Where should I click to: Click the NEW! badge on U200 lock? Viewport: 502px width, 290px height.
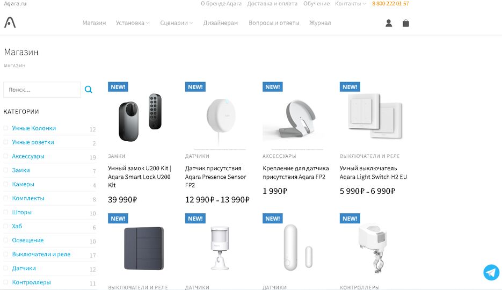pos(118,87)
